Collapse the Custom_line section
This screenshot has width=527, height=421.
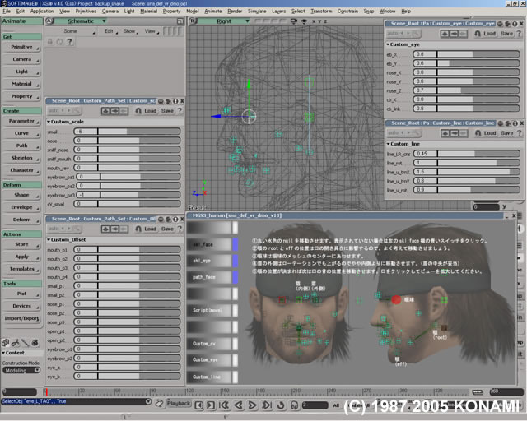click(388, 144)
